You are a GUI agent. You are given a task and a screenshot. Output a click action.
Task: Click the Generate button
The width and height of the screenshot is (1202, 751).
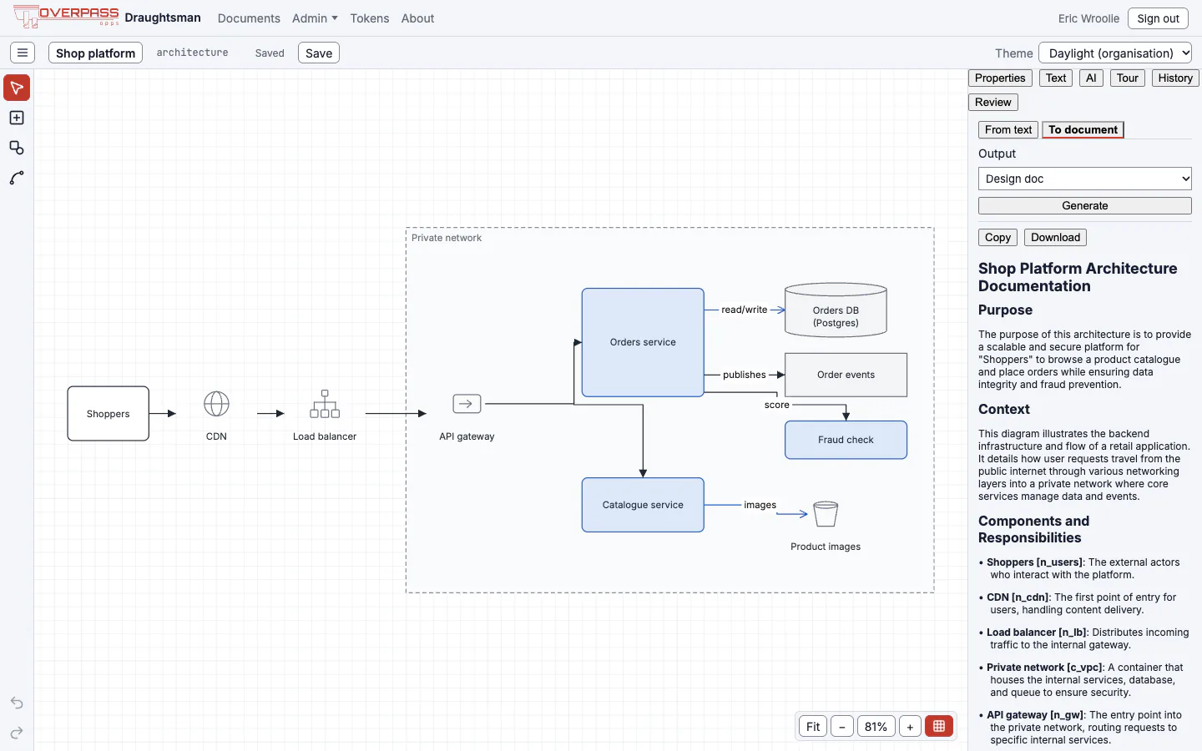tap(1085, 206)
